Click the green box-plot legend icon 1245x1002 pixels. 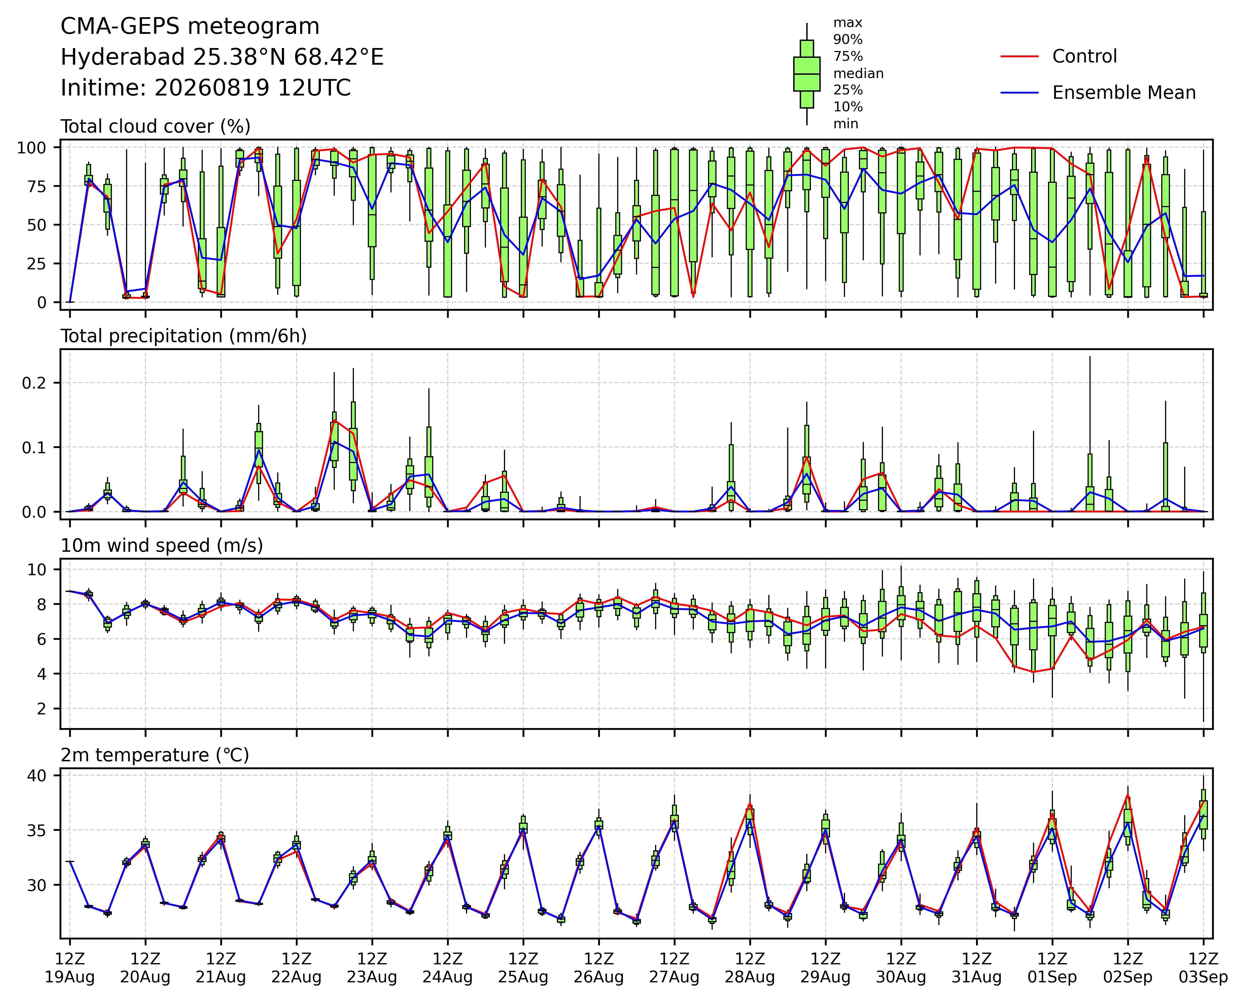pos(807,74)
